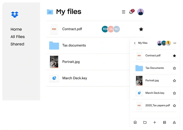Open notifications bell with 3 badge
The height and width of the screenshot is (130, 183).
[131, 12]
